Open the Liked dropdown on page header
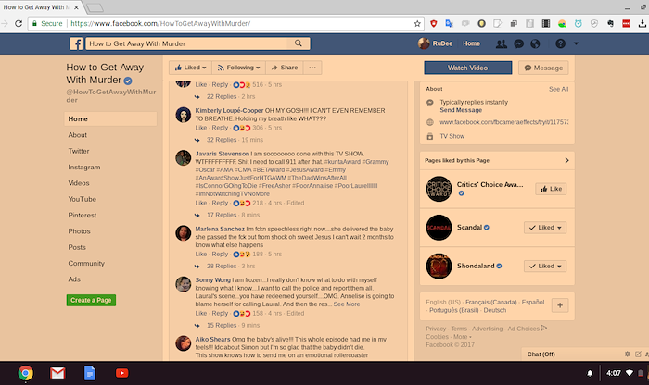649x385 pixels. tap(190, 68)
